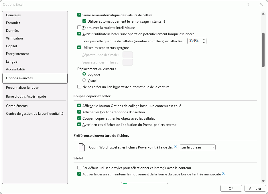Click the document icon under Préférence d'ouverture de fichiers

[x=82, y=147]
